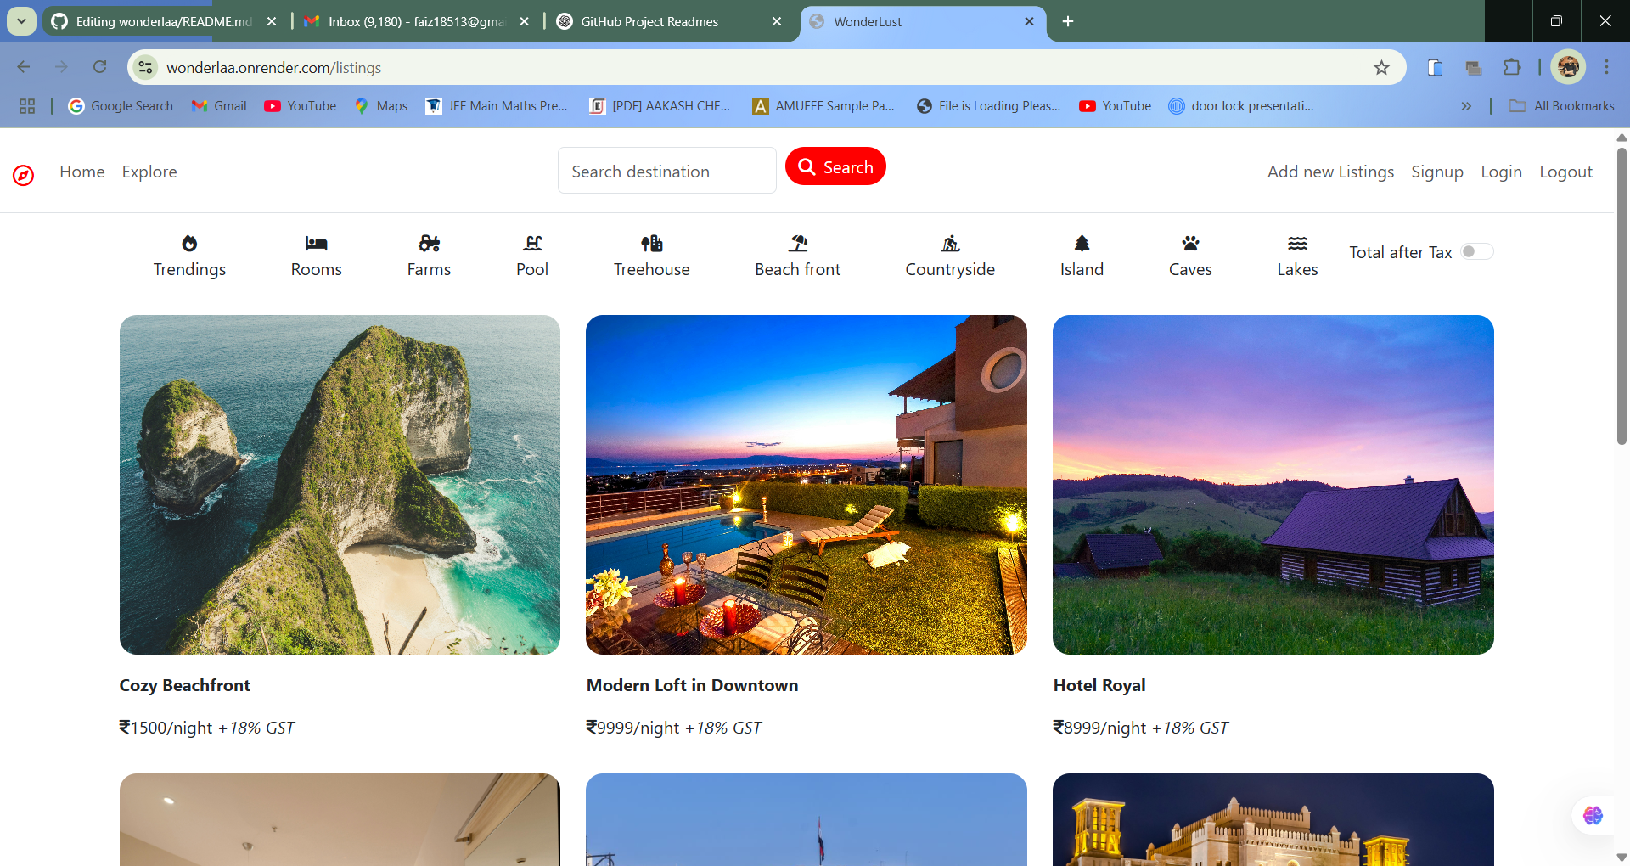Click the WonderLust compass logo icon
The width and height of the screenshot is (1630, 866).
point(24,175)
